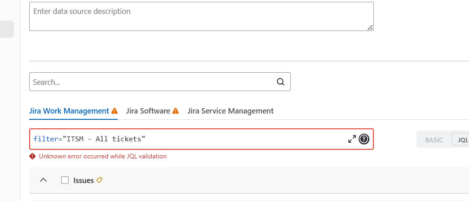Expand the JQL editor with arrows icon

(352, 139)
